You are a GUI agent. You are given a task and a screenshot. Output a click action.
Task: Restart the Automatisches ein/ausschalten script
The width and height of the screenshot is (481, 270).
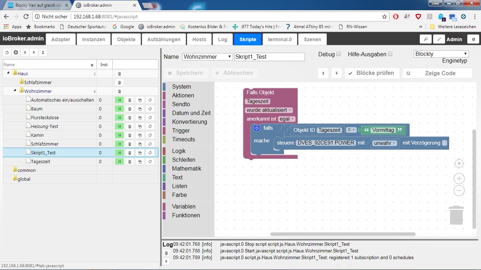pos(150,100)
